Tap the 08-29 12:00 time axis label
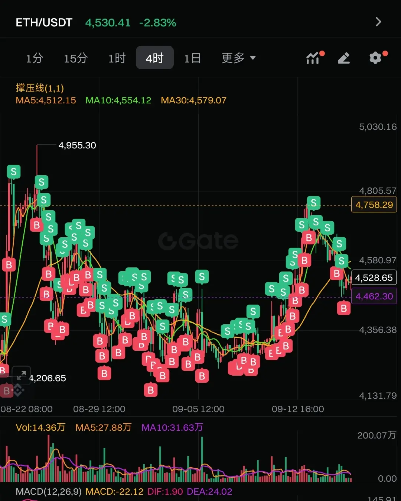This screenshot has width=401, height=501. coord(99,409)
